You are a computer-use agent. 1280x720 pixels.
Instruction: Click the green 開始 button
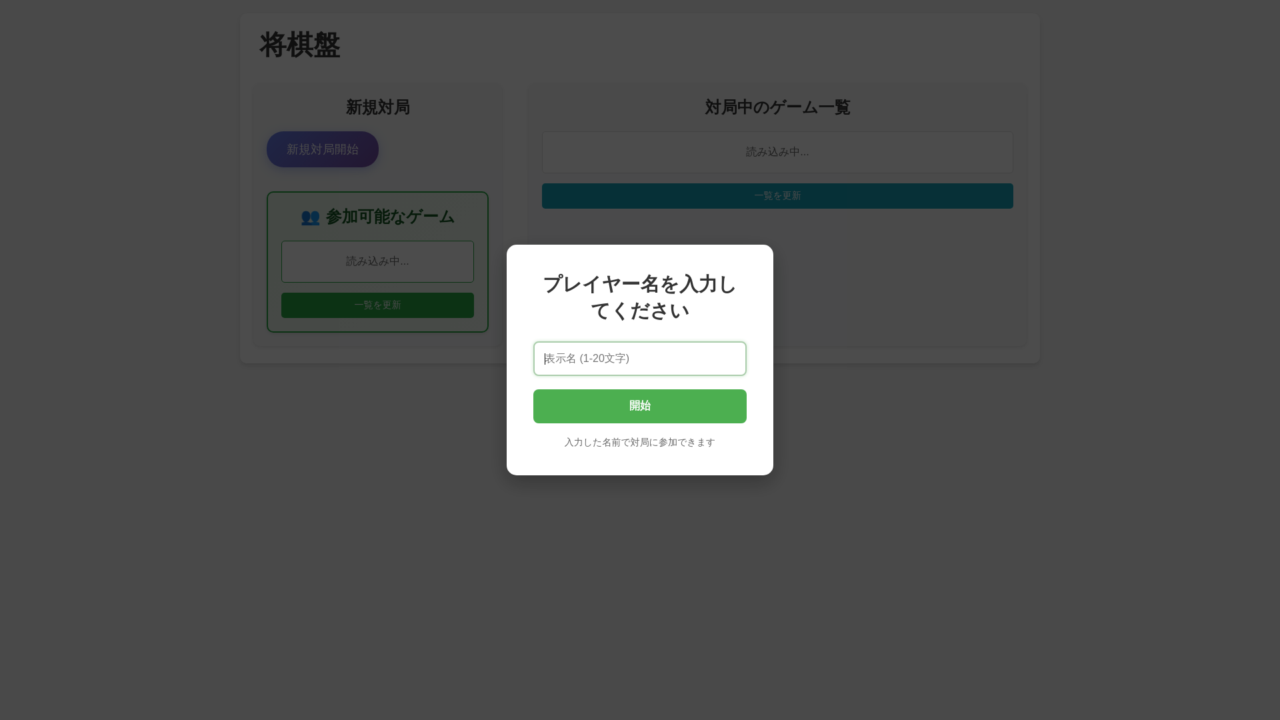[x=640, y=406]
